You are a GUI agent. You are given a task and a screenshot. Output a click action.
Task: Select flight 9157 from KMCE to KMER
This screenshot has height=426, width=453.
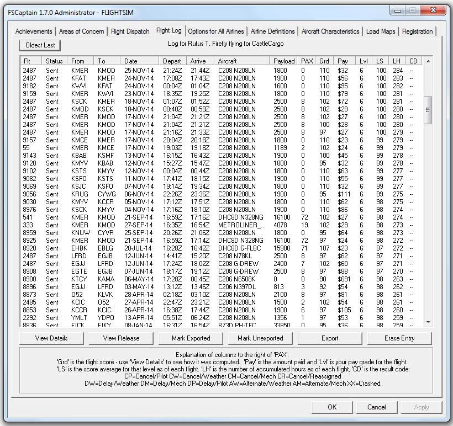[222, 140]
